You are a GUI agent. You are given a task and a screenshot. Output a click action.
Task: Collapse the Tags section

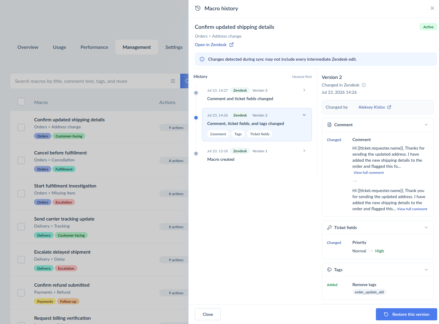coord(426,270)
